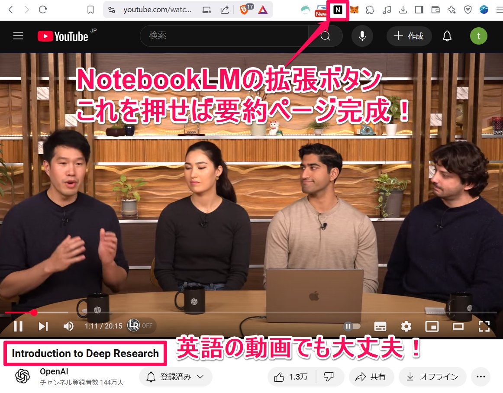Screen dimensions: 503x393
Task: Toggle subtitles/closed captions button
Action: 380,327
